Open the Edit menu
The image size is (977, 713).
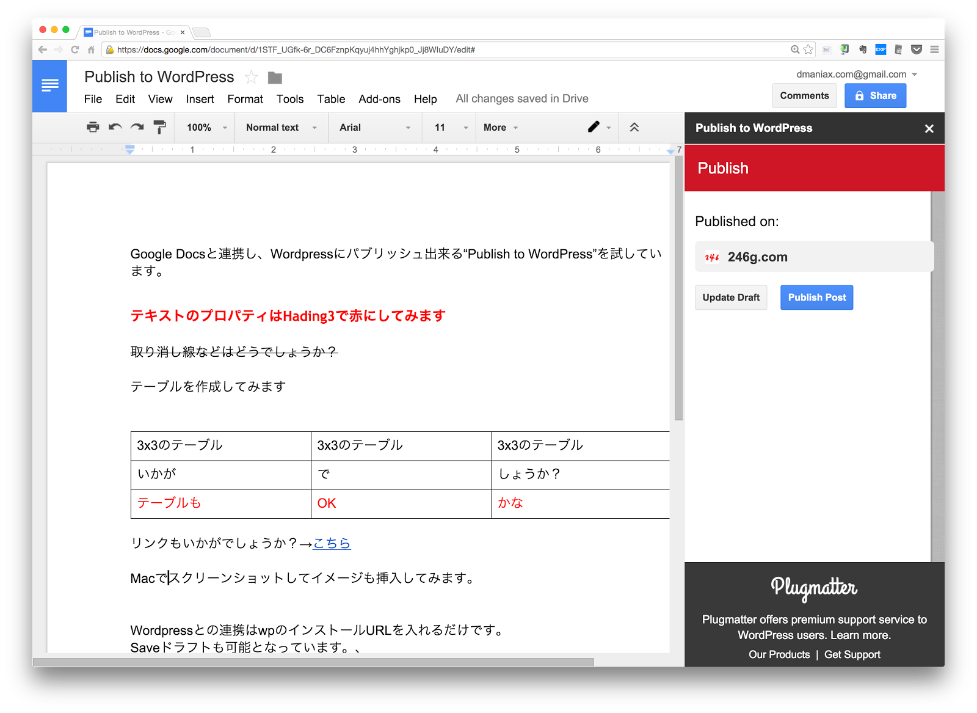click(x=125, y=99)
